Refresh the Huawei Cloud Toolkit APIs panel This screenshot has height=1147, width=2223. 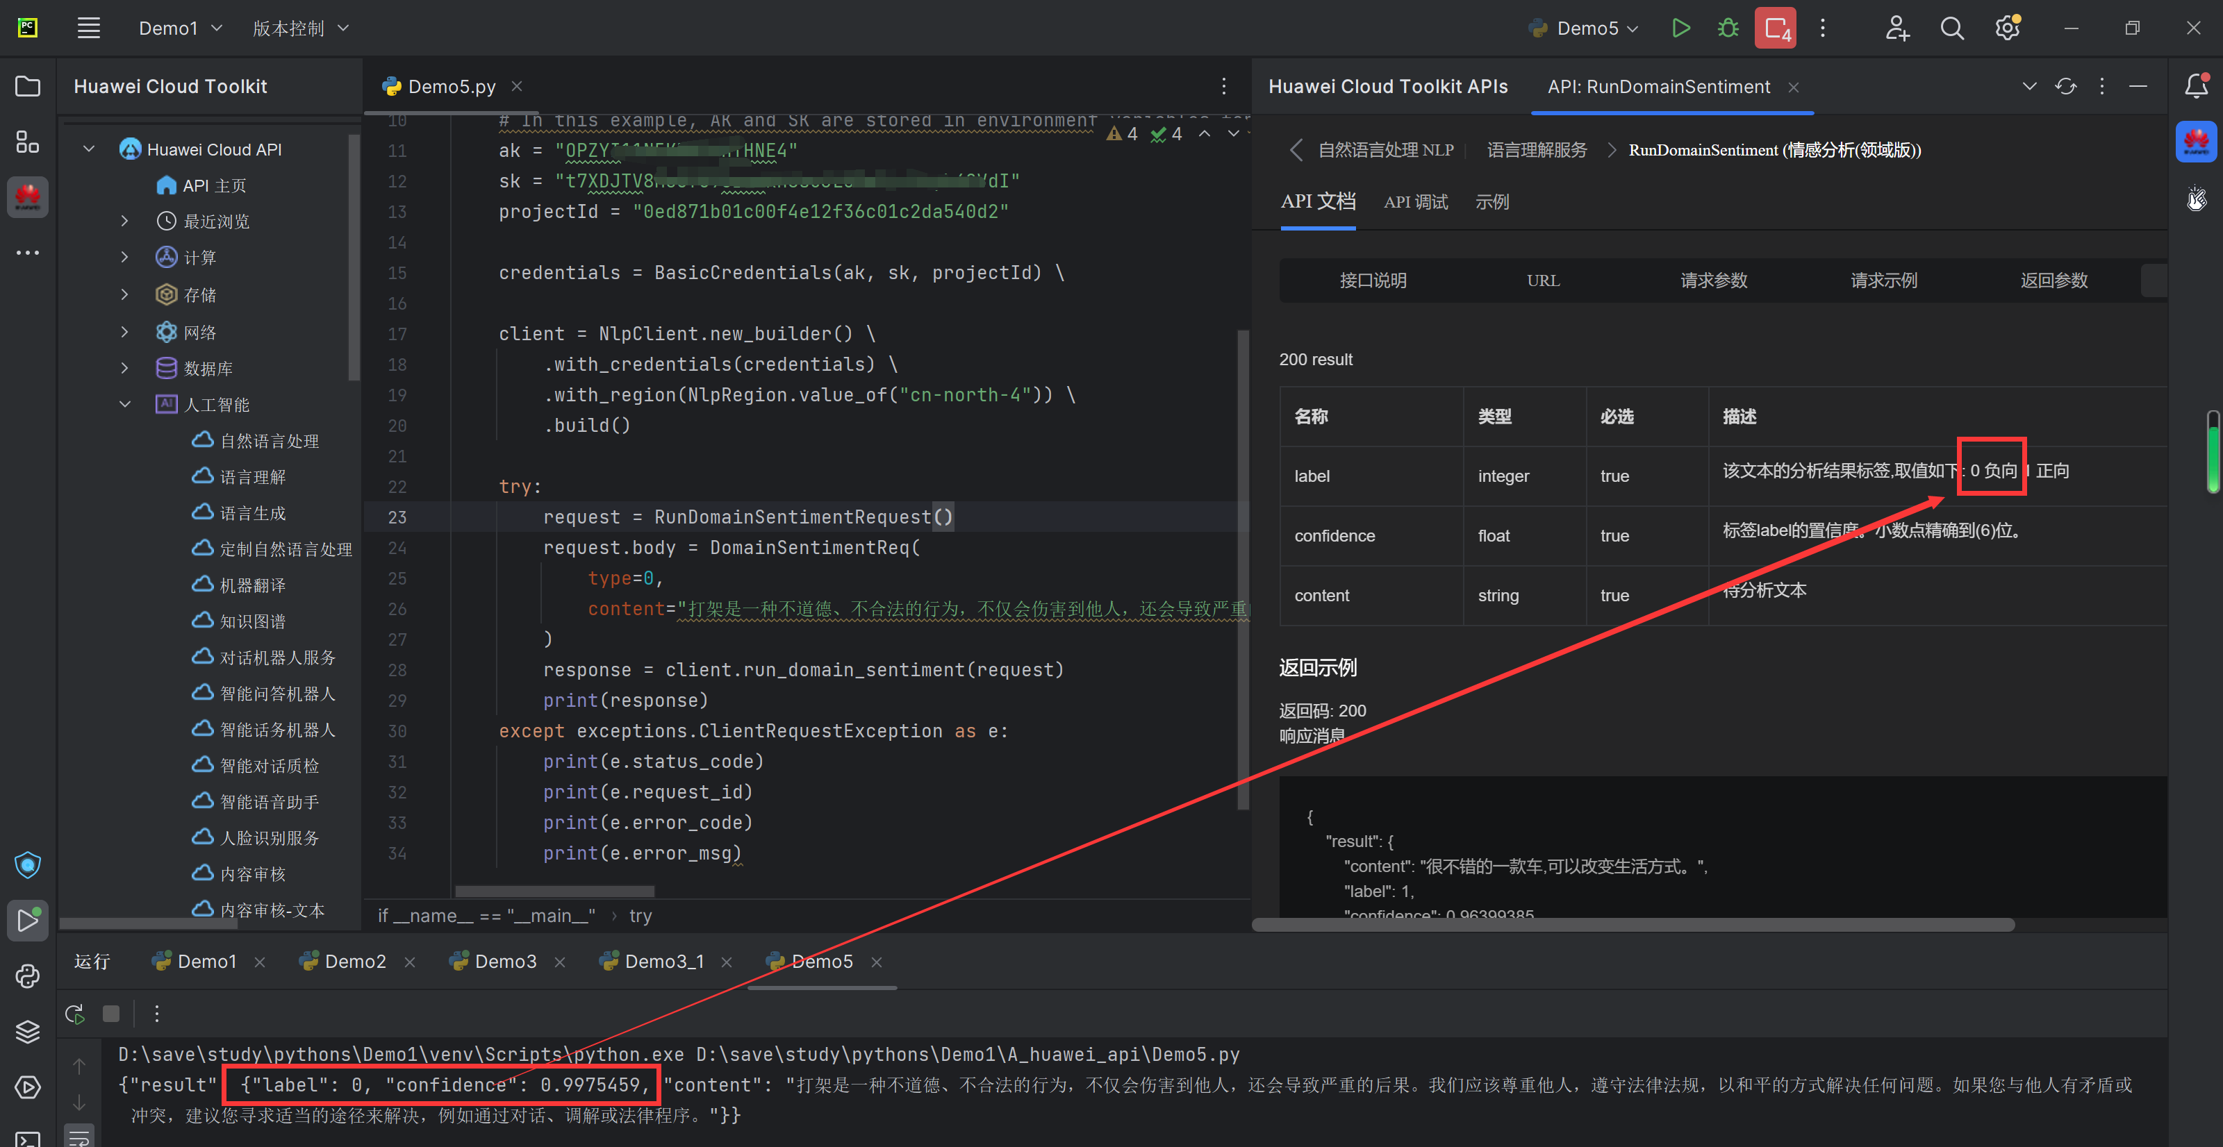[2065, 86]
